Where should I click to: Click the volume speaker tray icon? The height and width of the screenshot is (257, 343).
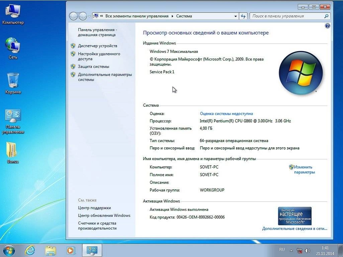(307, 251)
